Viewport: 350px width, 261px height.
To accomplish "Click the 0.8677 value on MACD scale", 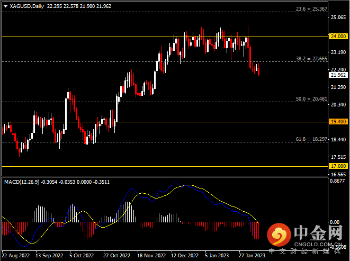I will [x=337, y=182].
